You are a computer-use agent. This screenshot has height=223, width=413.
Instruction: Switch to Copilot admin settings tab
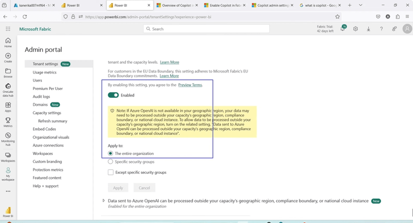point(272,5)
